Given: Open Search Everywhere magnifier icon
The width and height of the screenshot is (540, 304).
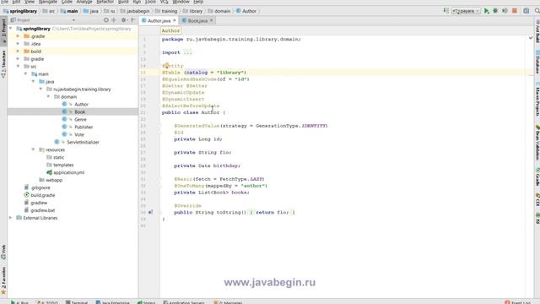Looking at the screenshot, I should coord(537,11).
